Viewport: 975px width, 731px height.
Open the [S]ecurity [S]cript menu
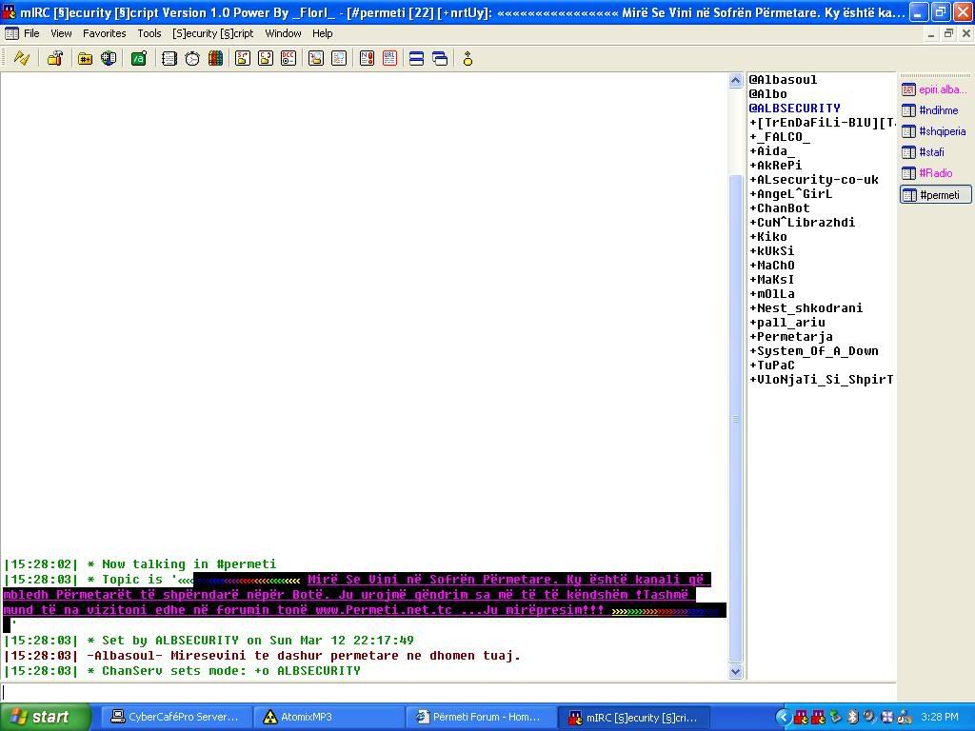coord(213,33)
